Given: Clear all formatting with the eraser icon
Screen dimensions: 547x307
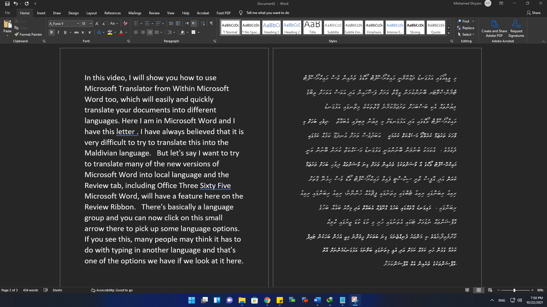Looking at the screenshot, I should pyautogui.click(x=125, y=24).
